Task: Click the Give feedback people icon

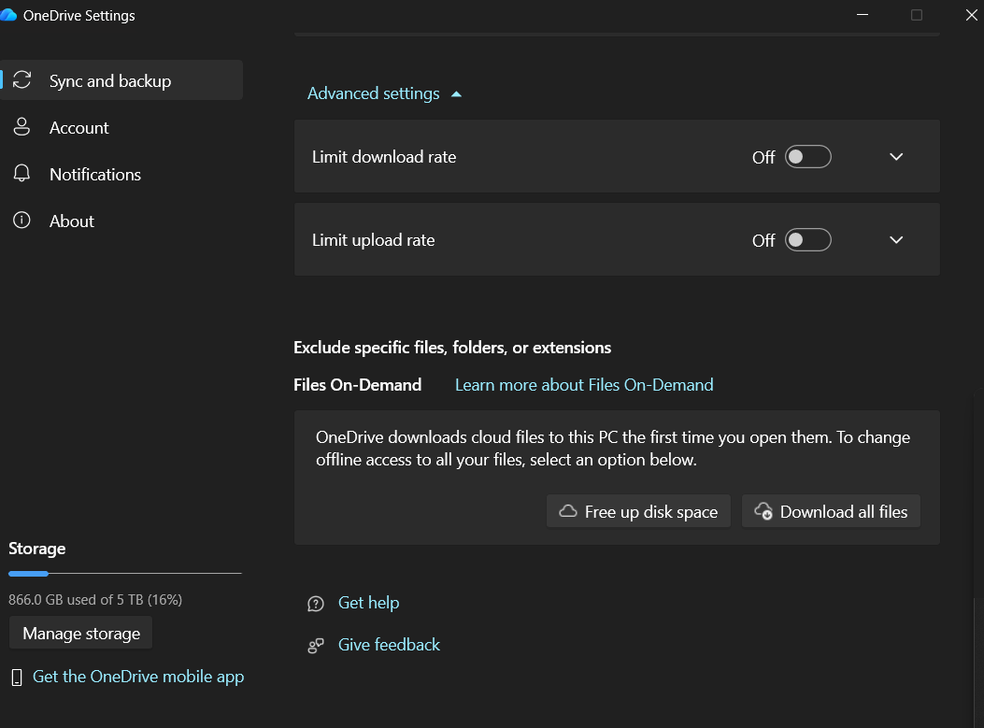Action: tap(316, 645)
